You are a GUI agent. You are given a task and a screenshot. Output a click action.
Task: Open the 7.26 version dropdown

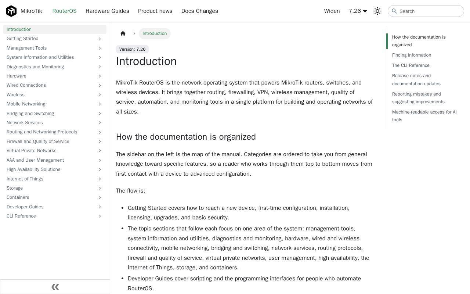pyautogui.click(x=358, y=11)
